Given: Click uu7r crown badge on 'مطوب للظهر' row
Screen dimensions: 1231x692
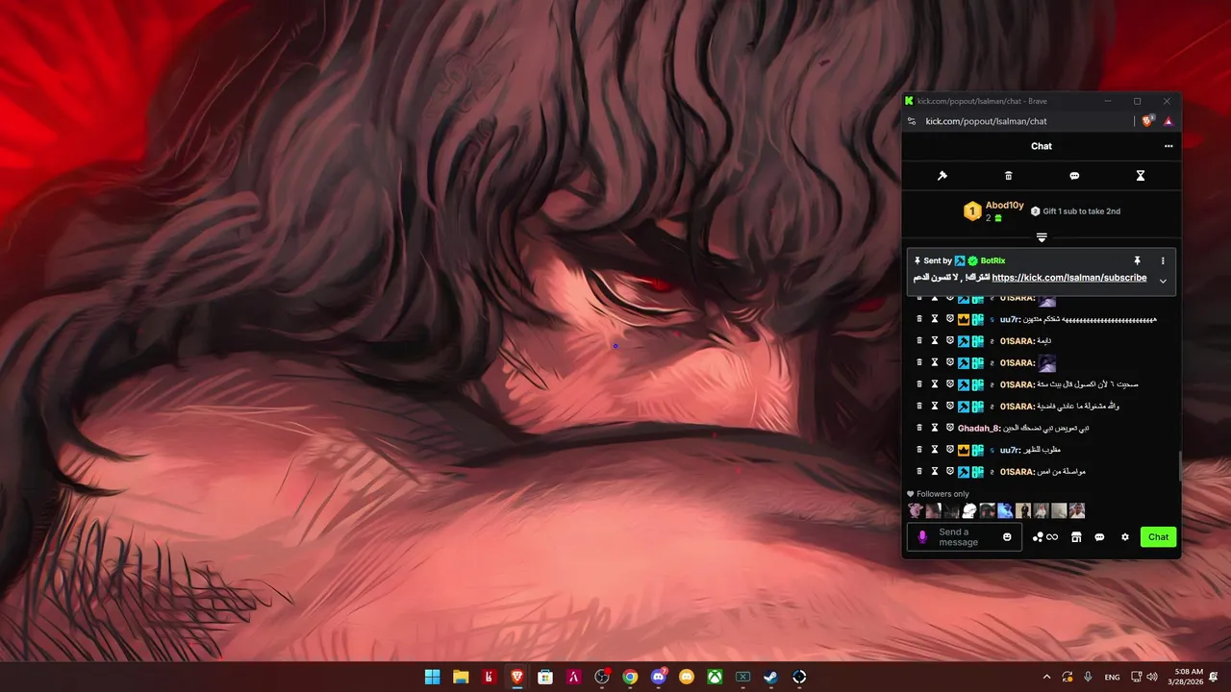Looking at the screenshot, I should [963, 450].
